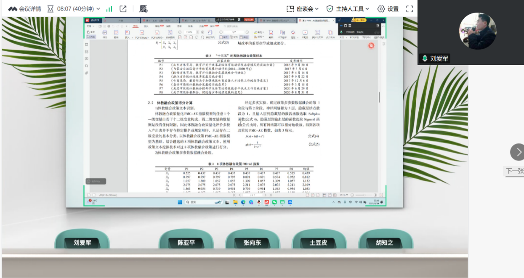This screenshot has height=278, width=524.
Task: Switch to the last PMC-AE document tab
Action: (x=316, y=20)
